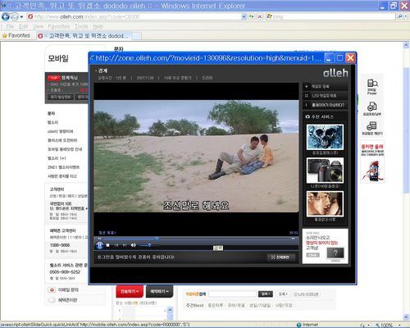410x328 pixels.
Task: Open the player trouble help item
Action: coord(326,105)
